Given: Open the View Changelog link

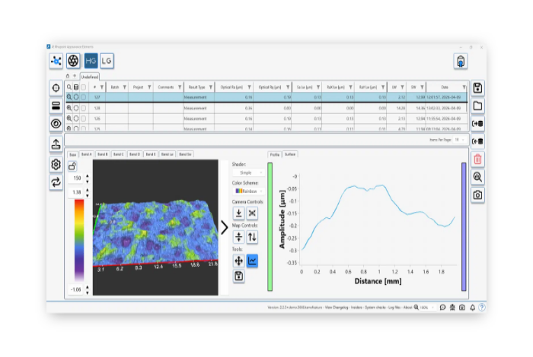Looking at the screenshot, I should point(337,308).
